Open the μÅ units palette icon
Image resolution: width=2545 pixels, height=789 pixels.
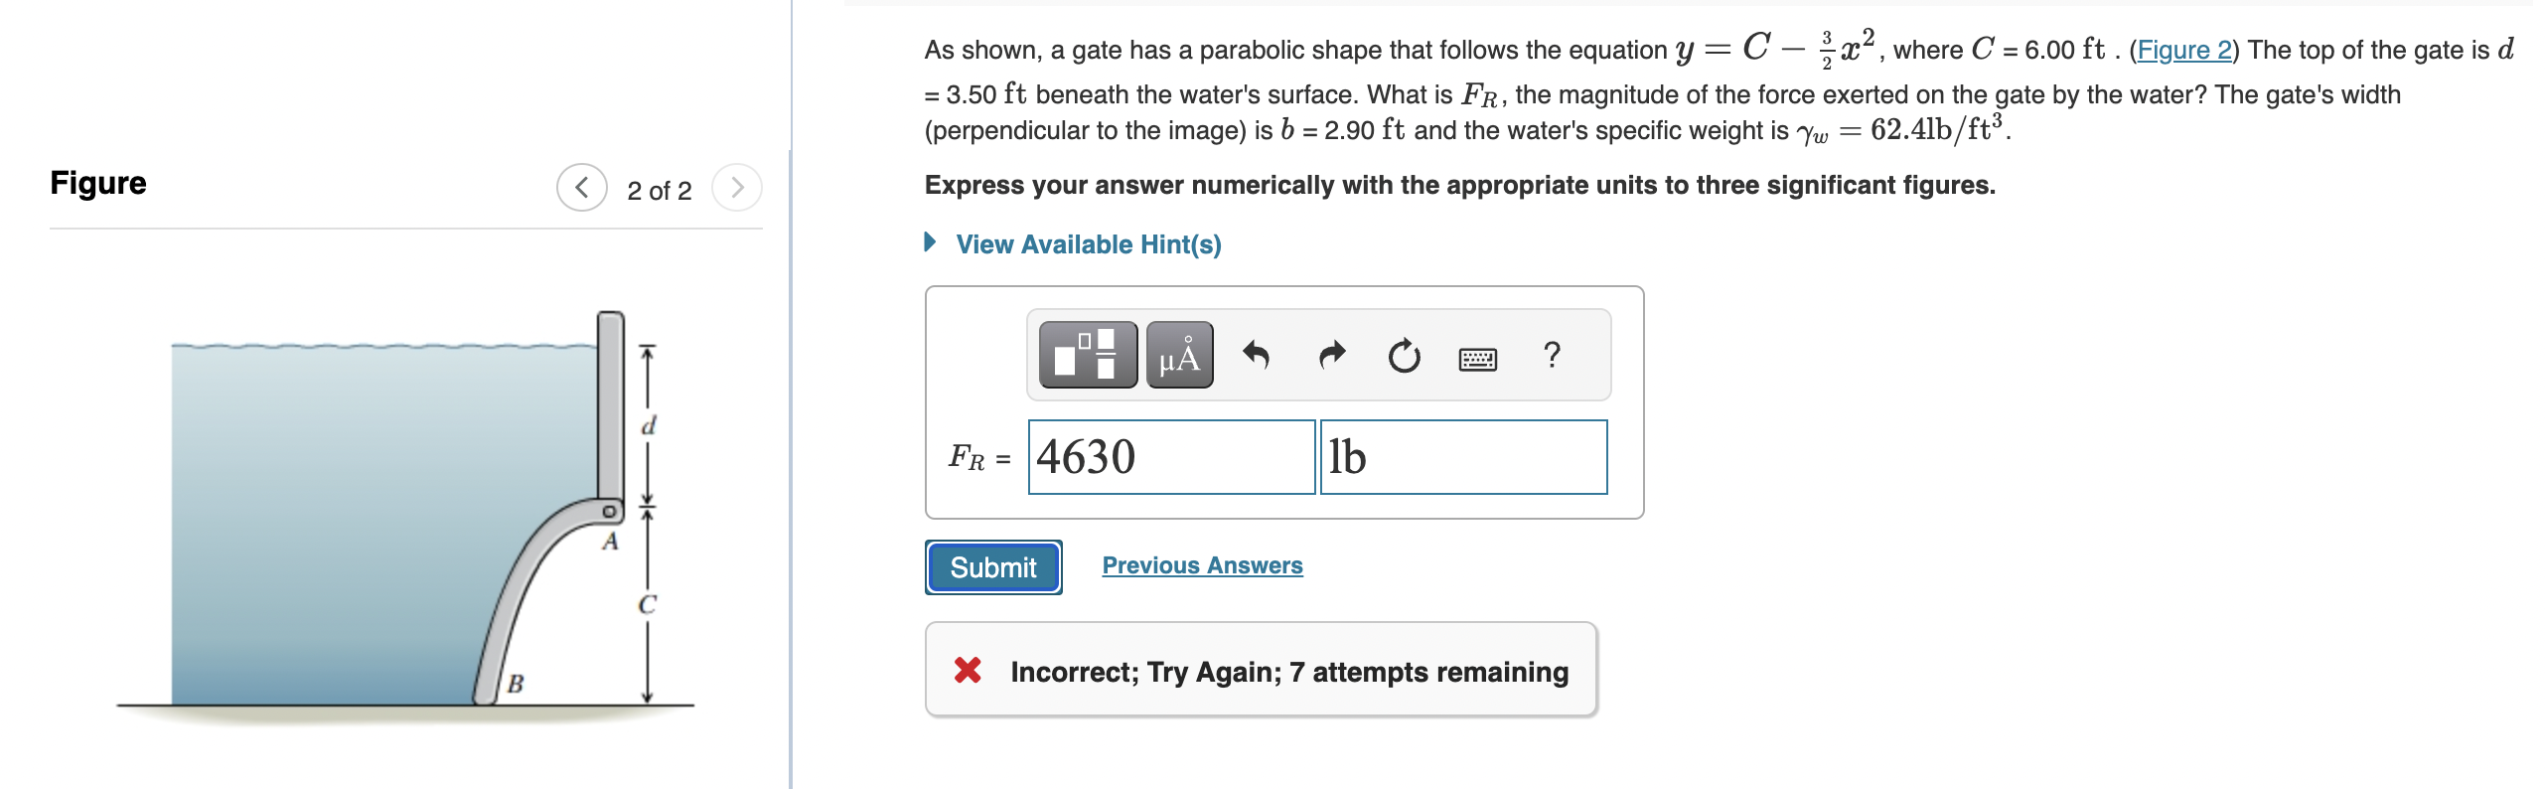pos(1178,353)
